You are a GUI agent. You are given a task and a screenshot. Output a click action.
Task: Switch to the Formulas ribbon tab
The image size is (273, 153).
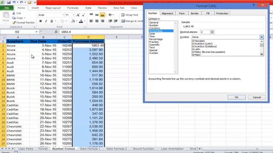click(x=73, y=8)
